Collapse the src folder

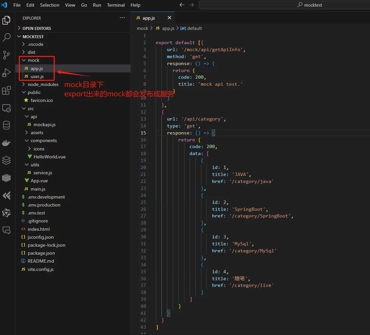pos(31,109)
